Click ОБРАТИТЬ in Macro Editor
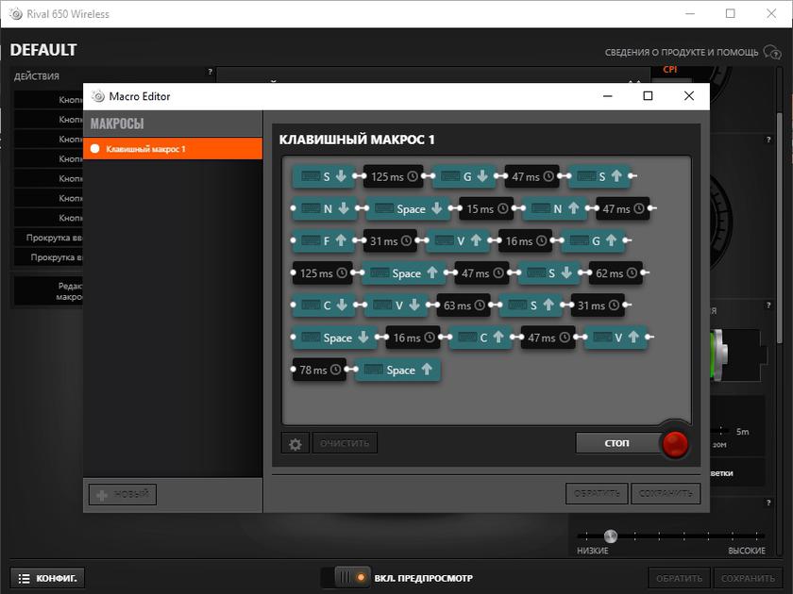 (597, 493)
